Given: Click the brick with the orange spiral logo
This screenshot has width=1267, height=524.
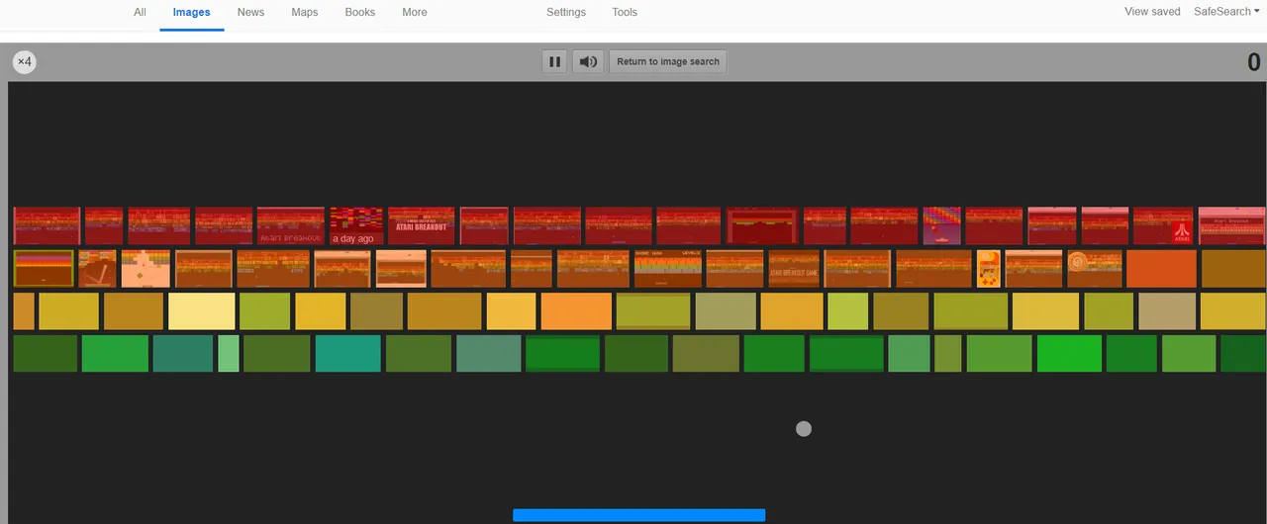Looking at the screenshot, I should (1095, 269).
